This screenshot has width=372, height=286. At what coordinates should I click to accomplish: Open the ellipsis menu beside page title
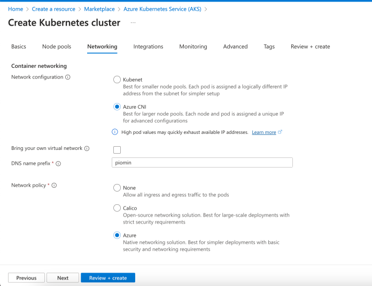pyautogui.click(x=133, y=22)
